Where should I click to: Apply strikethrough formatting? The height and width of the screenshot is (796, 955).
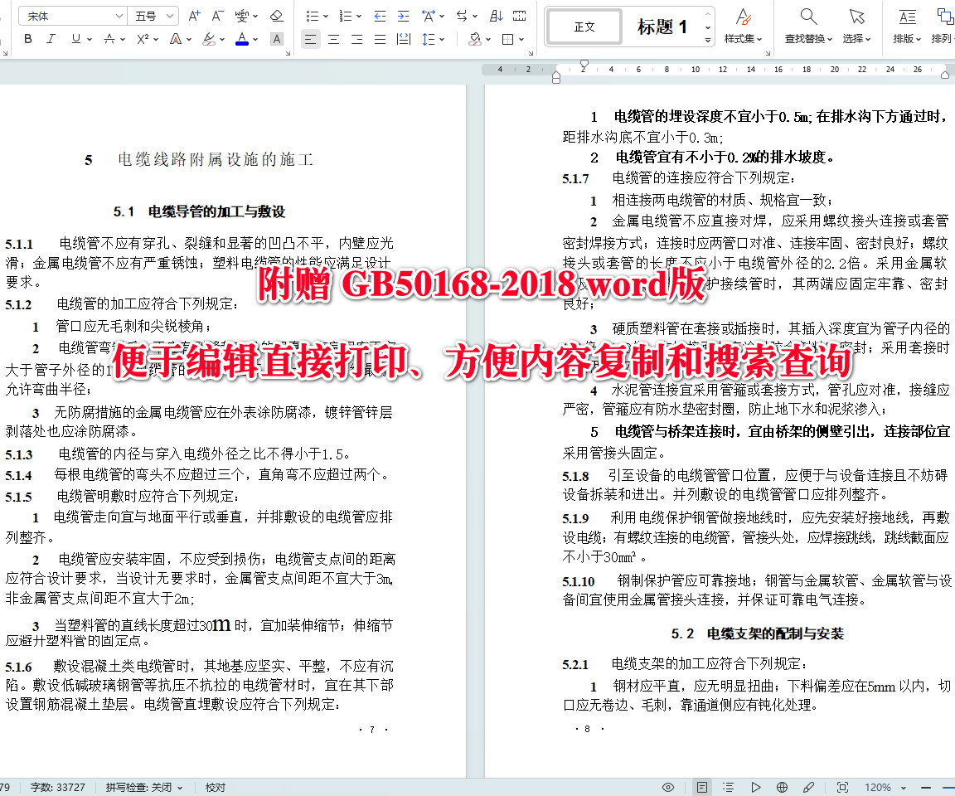pos(109,38)
